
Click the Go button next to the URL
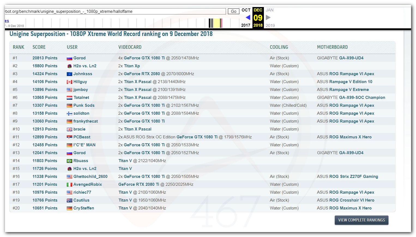pyautogui.click(x=234, y=11)
